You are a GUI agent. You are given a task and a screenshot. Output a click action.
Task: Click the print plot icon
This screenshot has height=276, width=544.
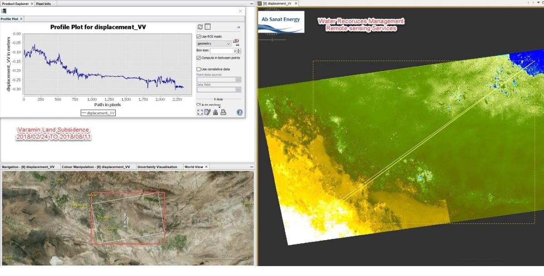click(x=223, y=112)
